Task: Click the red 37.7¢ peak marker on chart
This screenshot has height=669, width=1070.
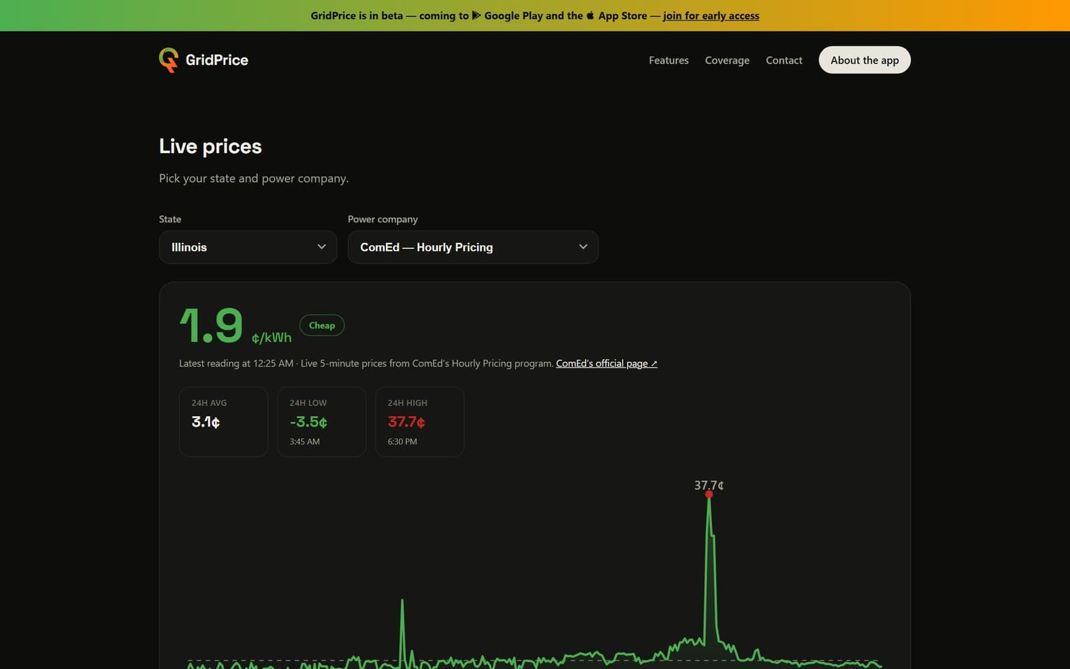Action: pos(709,494)
